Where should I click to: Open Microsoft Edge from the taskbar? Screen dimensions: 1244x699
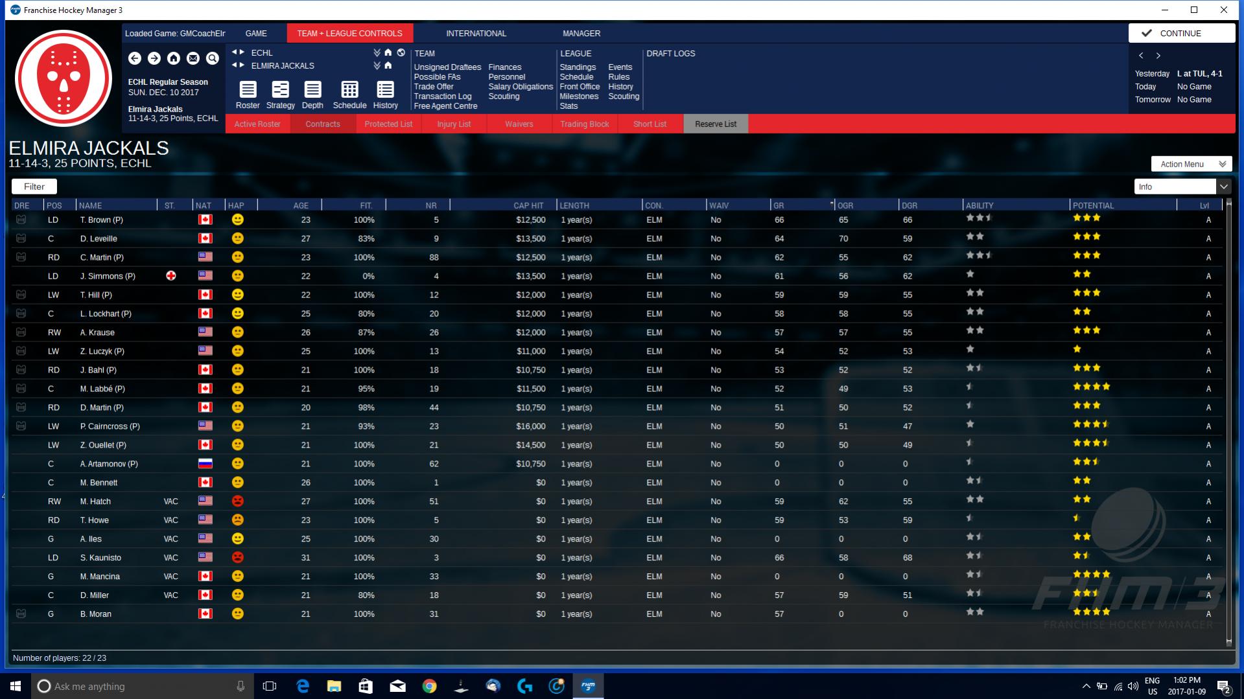pos(302,686)
